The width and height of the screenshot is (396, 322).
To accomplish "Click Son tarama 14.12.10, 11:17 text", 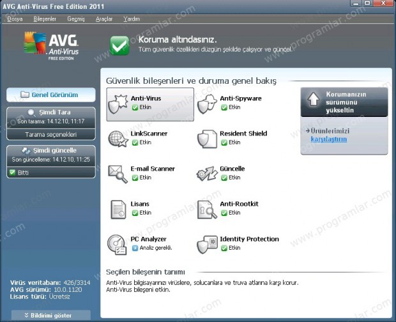I will point(51,121).
